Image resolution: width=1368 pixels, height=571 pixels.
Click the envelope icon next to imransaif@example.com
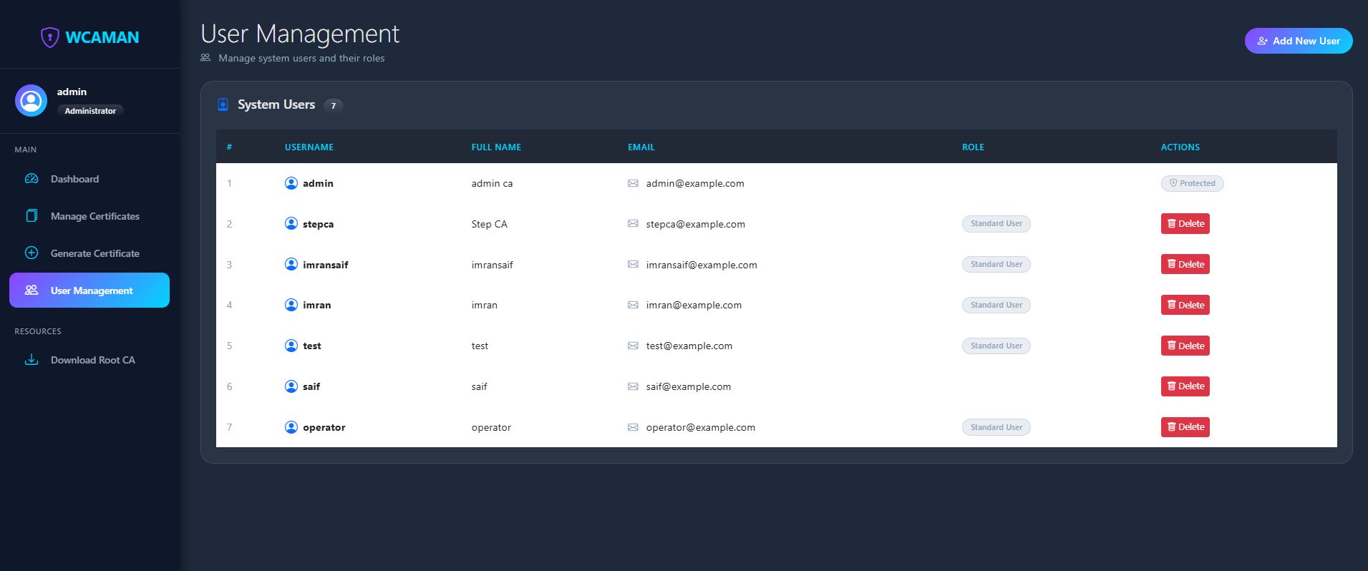pos(633,265)
